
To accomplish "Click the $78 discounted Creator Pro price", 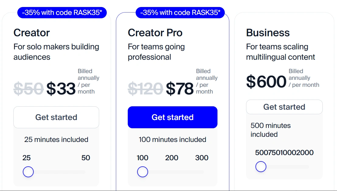I will click(180, 89).
